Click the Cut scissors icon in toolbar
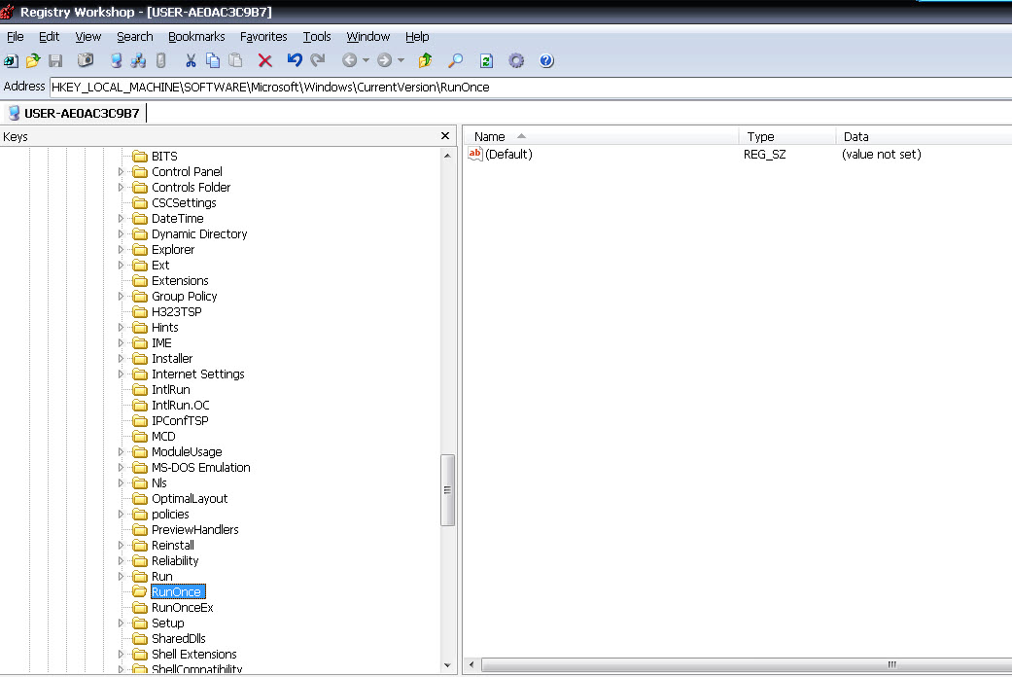Viewport: 1012px width, 677px height. tap(191, 60)
